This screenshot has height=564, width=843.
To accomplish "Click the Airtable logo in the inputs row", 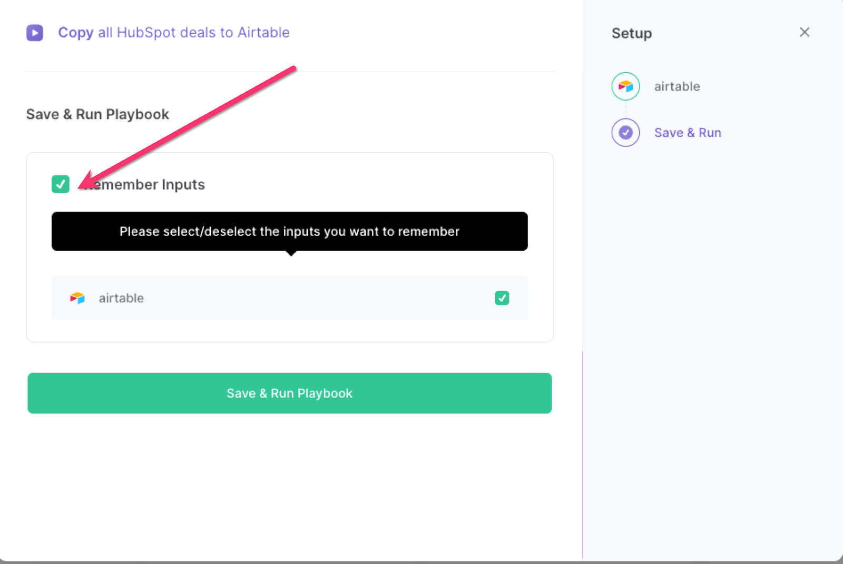I will pyautogui.click(x=77, y=298).
